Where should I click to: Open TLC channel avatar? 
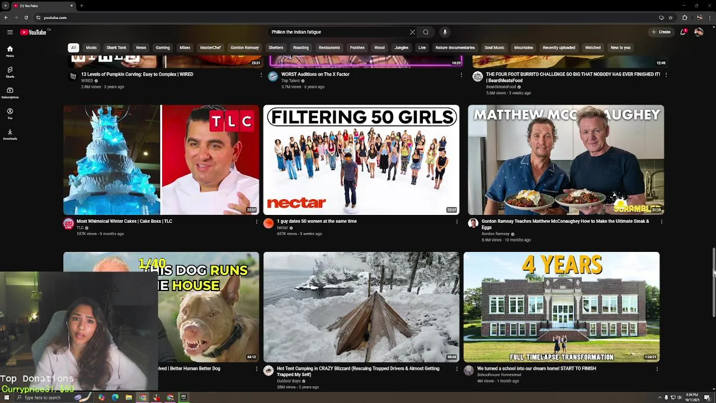click(68, 224)
